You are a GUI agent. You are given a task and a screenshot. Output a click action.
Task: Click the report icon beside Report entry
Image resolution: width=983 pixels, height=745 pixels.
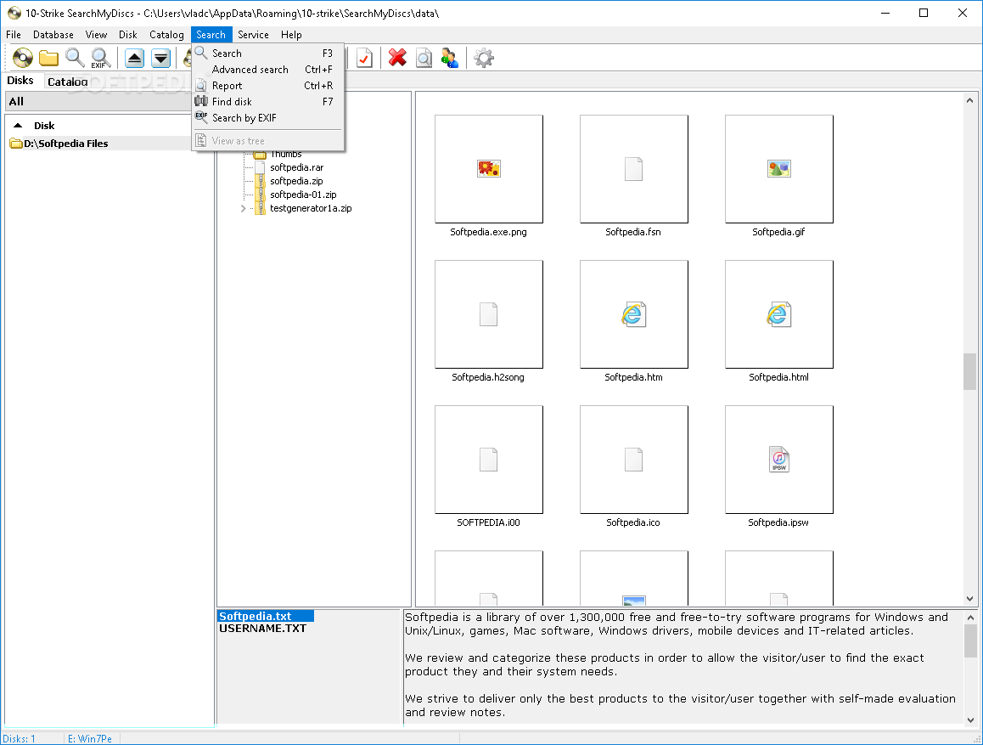click(201, 85)
